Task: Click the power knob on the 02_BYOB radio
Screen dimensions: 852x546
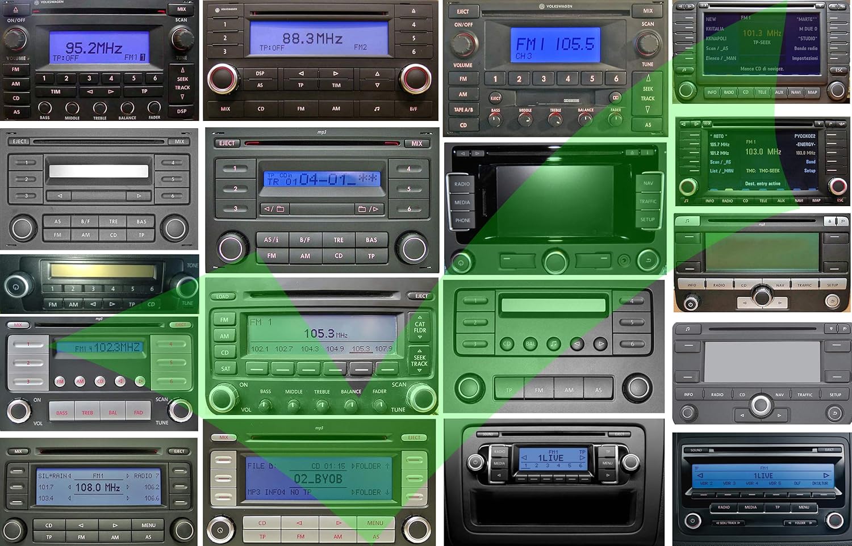Action: point(221,530)
